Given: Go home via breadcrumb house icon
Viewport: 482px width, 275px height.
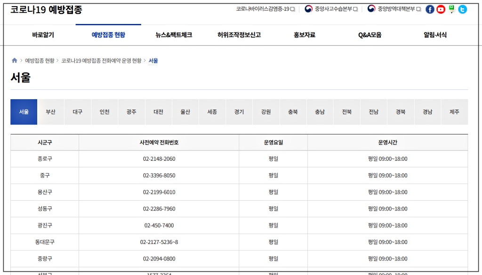Looking at the screenshot, I should 15,61.
